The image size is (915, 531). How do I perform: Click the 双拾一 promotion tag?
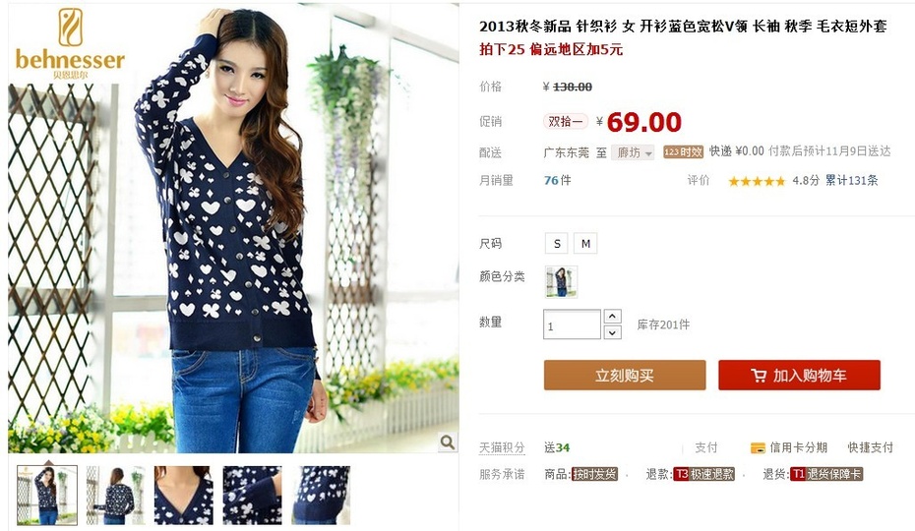click(566, 121)
